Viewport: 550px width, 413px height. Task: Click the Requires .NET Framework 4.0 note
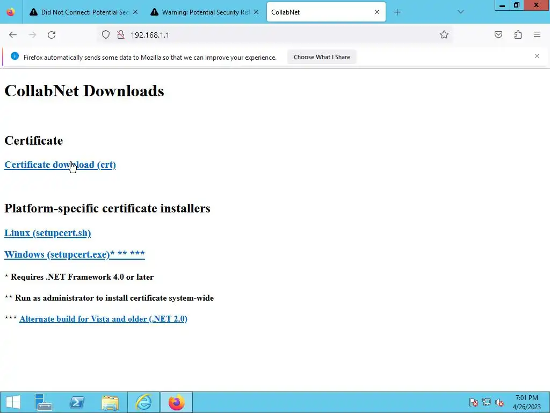coord(79,277)
